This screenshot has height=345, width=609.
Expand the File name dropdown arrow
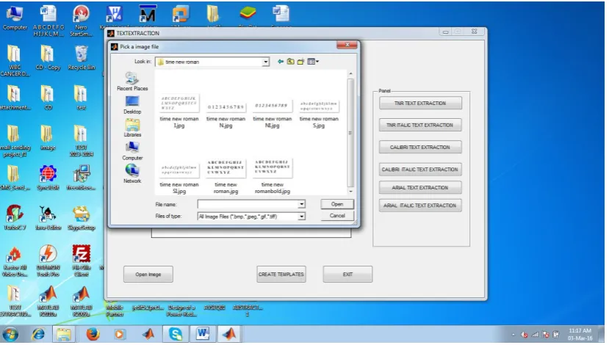point(301,204)
